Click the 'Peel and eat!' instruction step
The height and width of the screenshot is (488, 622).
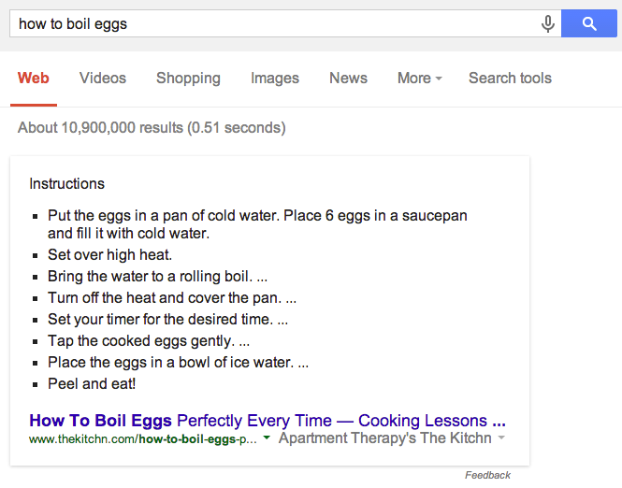[x=92, y=383]
